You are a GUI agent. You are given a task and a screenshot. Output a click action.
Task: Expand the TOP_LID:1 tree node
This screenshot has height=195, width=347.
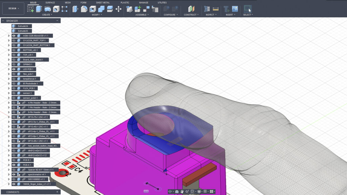point(9,55)
